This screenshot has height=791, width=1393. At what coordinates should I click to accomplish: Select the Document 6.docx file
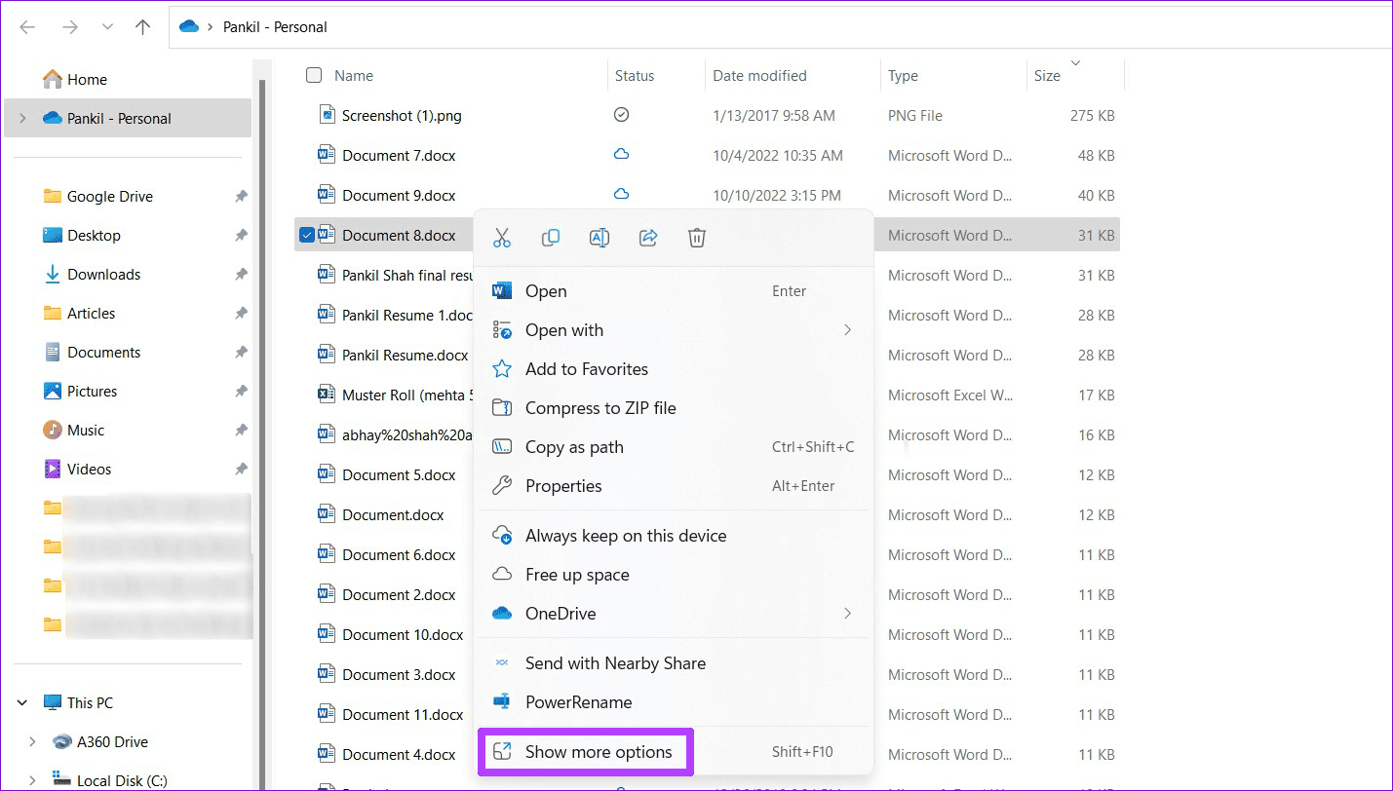[x=399, y=554]
